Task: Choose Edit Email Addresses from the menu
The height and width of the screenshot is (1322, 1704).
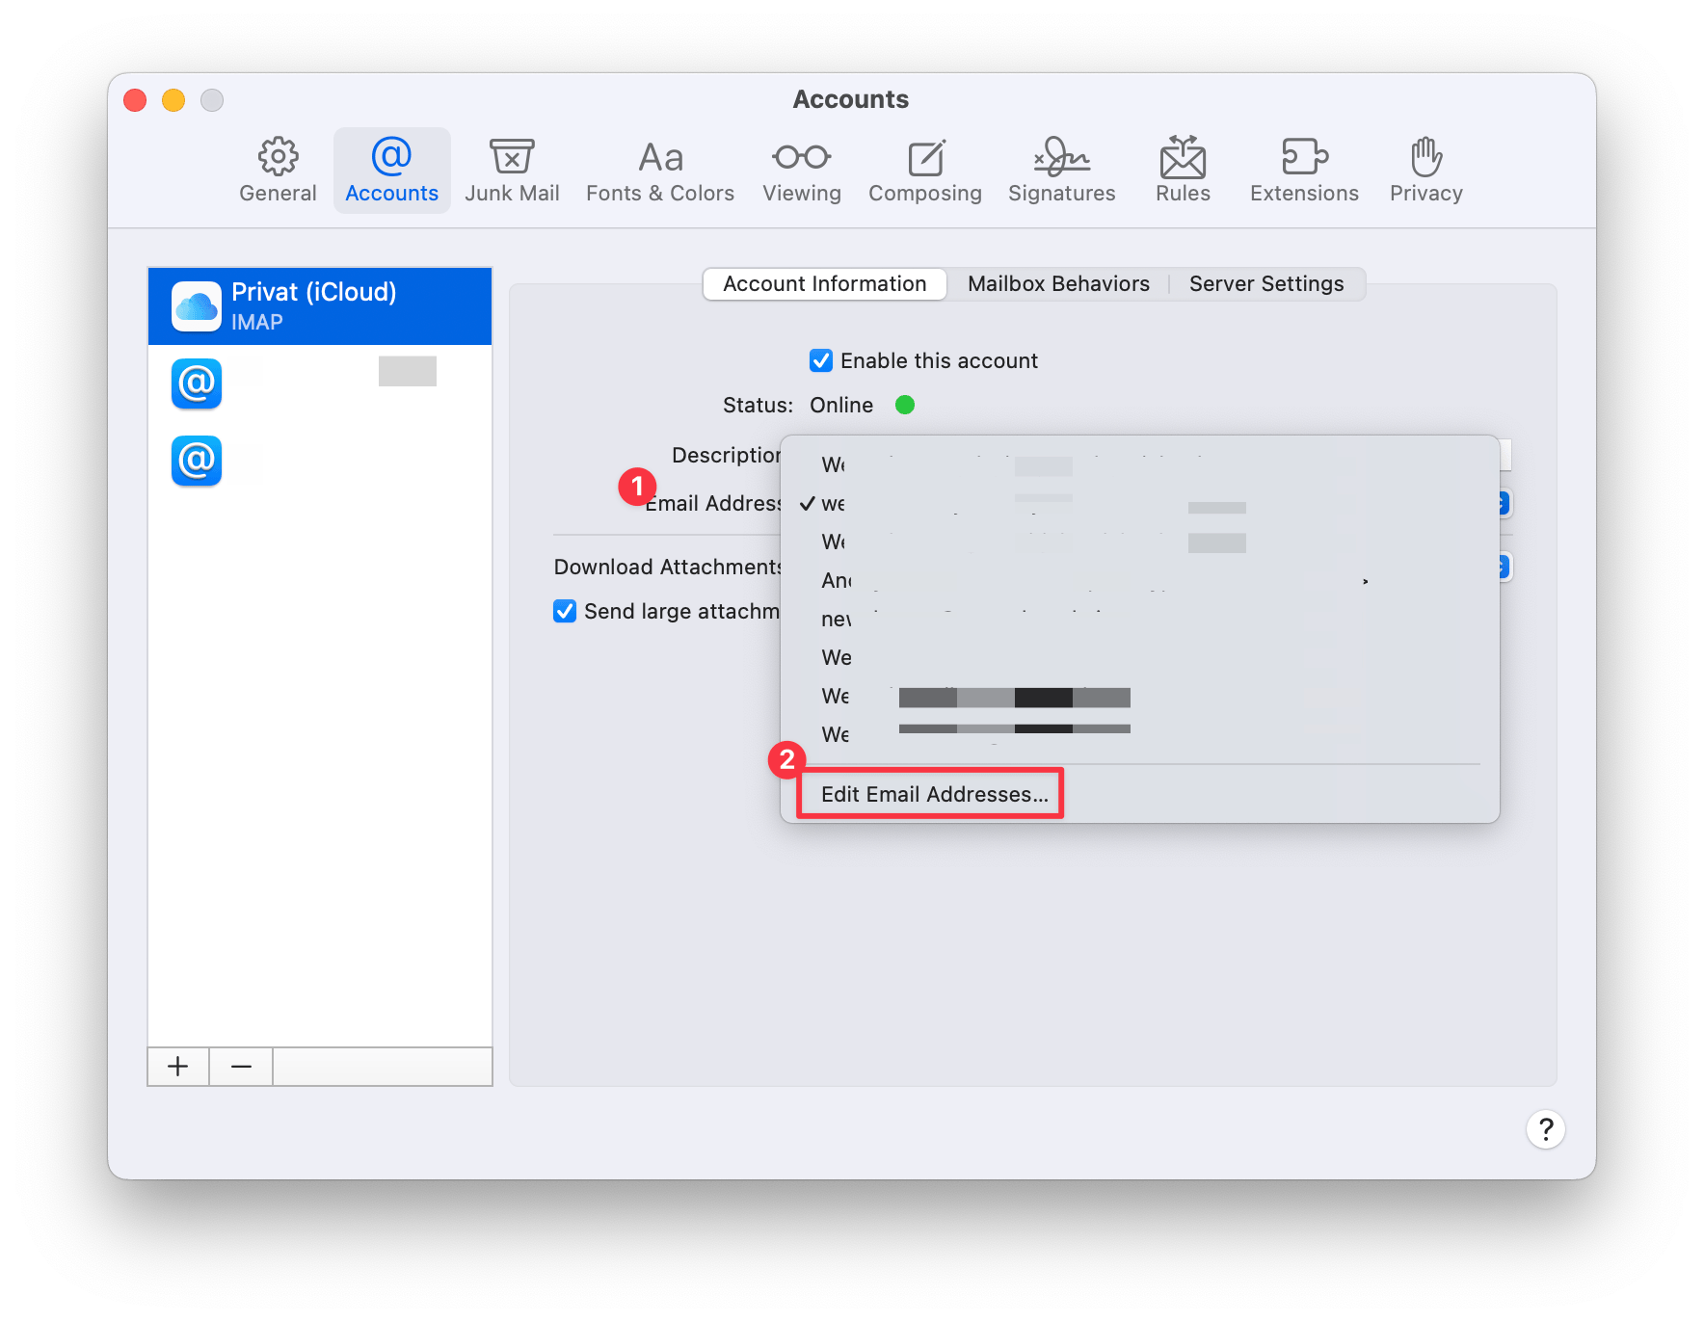Action: (x=928, y=794)
